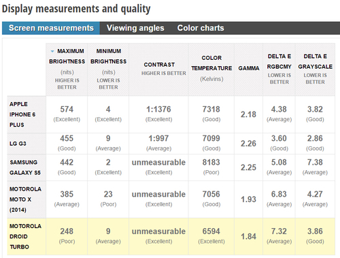Screen dimensions: 340x258
Task: Sort by Gamma column header
Action: coord(249,69)
